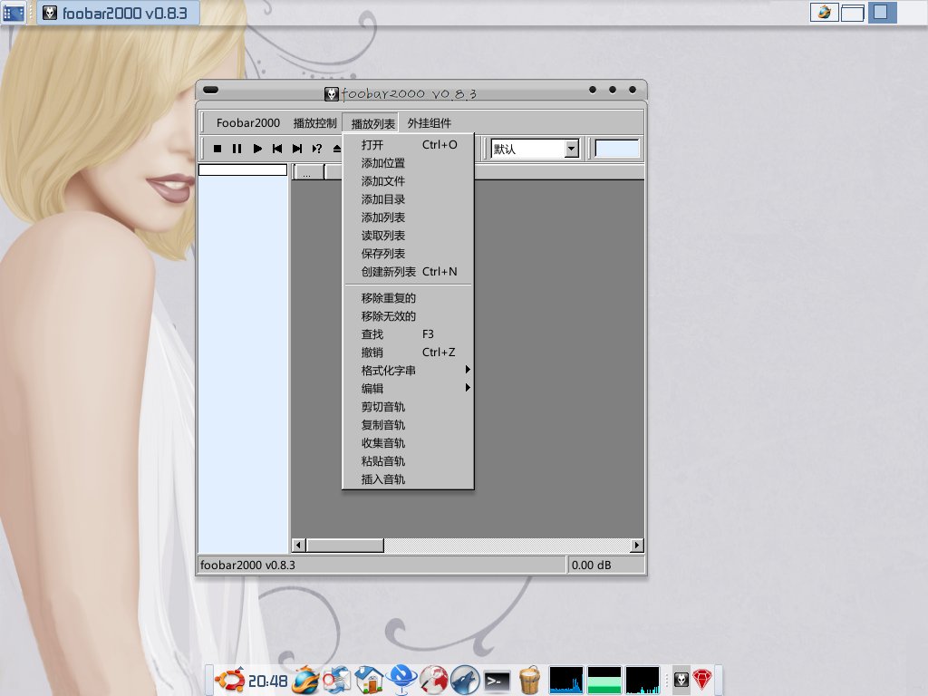Select 粘贴音轨 menu entry

pos(409,461)
